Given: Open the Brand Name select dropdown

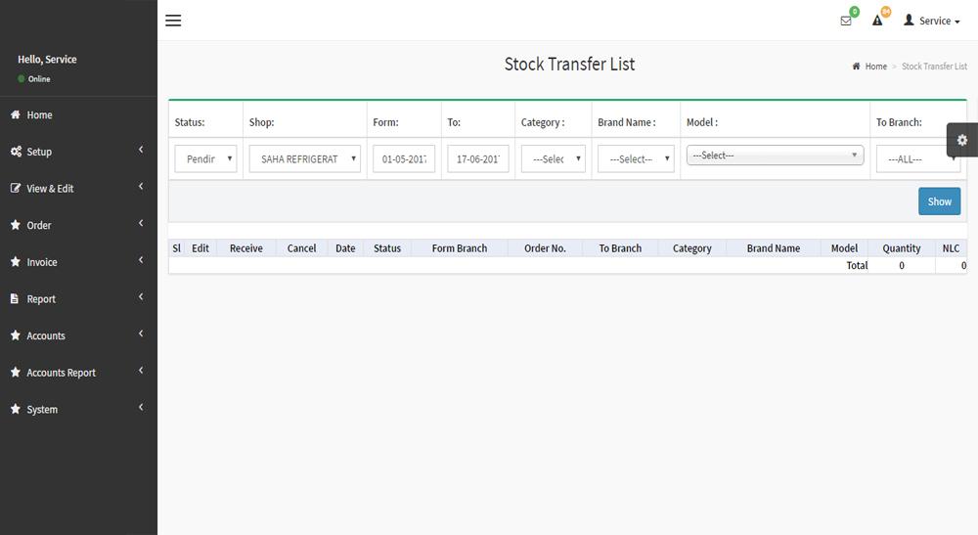Looking at the screenshot, I should [x=636, y=158].
